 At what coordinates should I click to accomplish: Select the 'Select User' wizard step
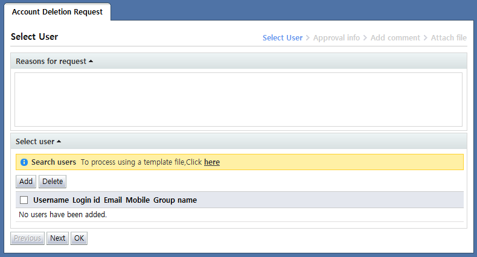(x=283, y=38)
